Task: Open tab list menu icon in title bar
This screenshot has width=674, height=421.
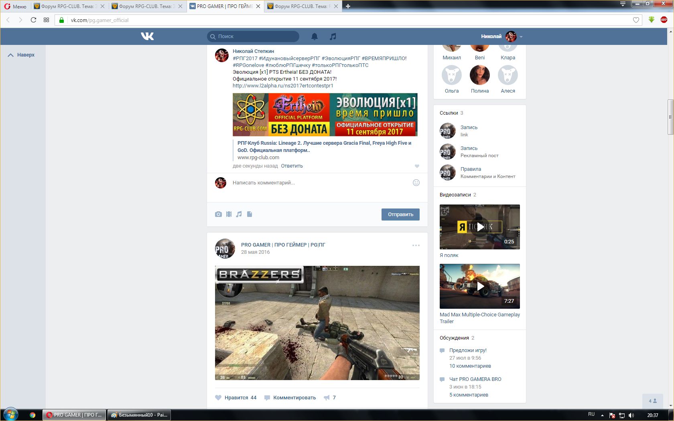Action: click(x=623, y=4)
